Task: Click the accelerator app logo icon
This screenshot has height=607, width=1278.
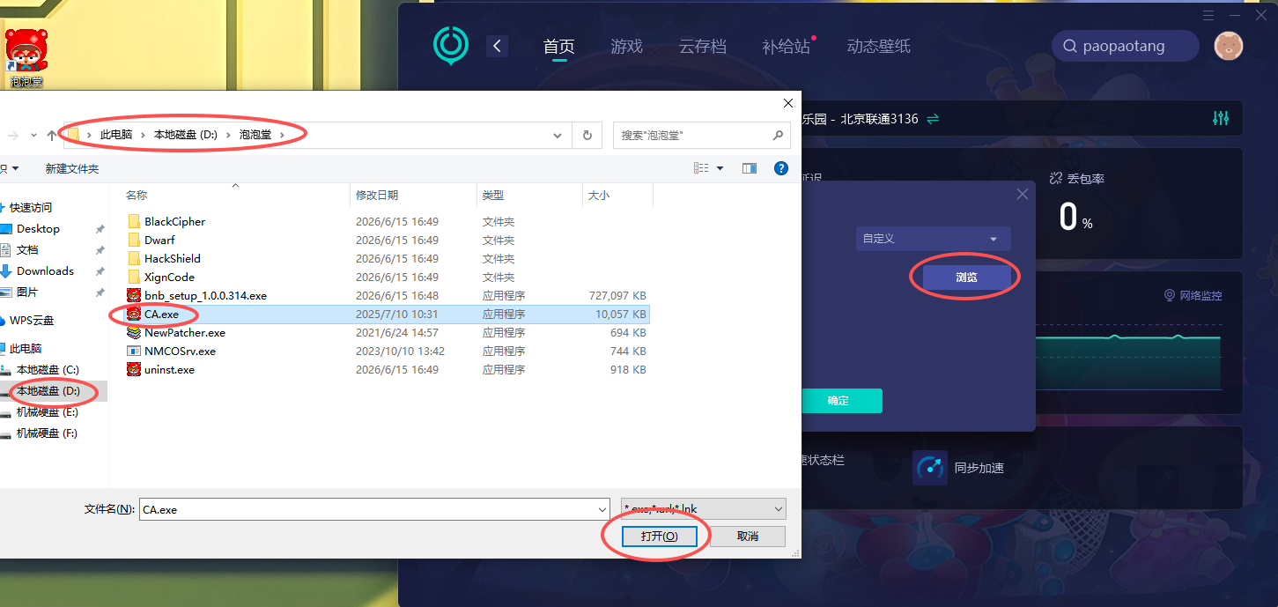Action: (451, 46)
